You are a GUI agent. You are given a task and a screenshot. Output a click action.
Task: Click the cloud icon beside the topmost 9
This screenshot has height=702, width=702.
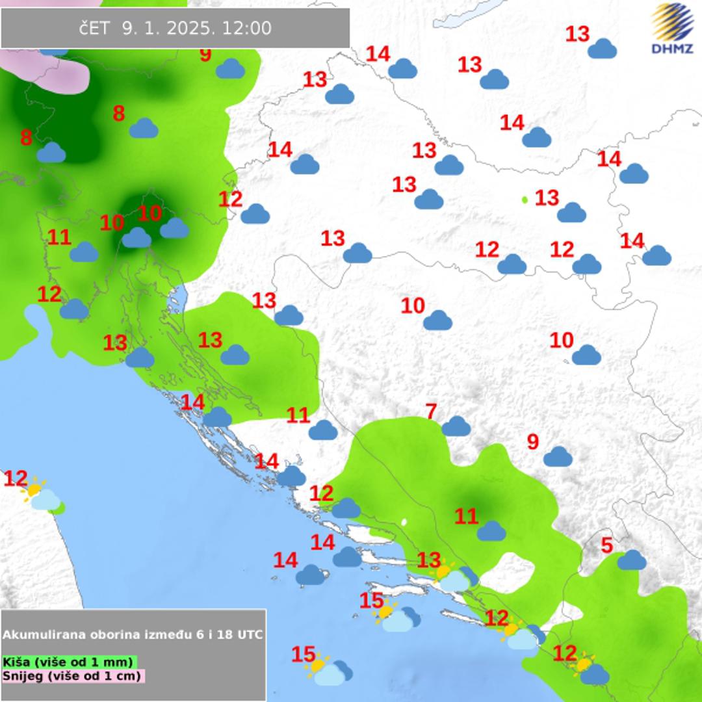229,69
